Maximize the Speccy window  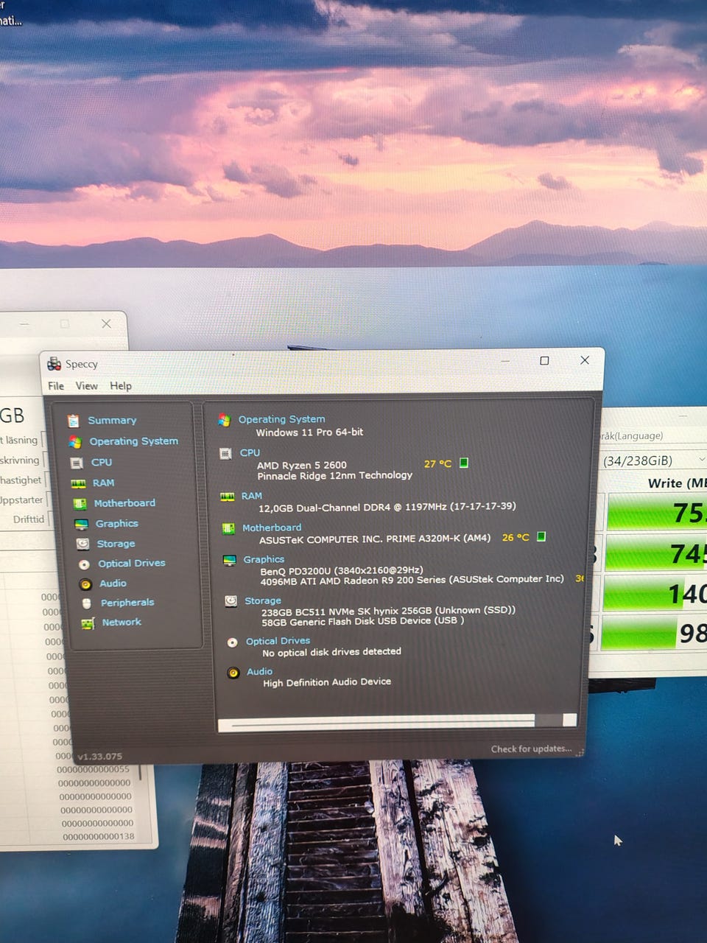pyautogui.click(x=544, y=361)
